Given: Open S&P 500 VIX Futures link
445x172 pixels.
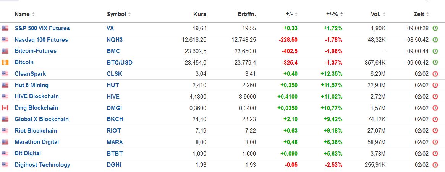Looking at the screenshot, I should click(42, 28).
